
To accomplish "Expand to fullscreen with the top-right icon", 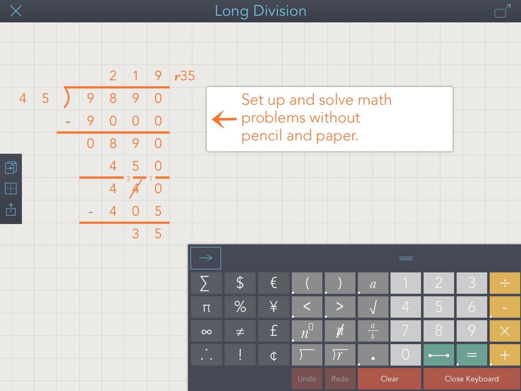I will pyautogui.click(x=501, y=11).
